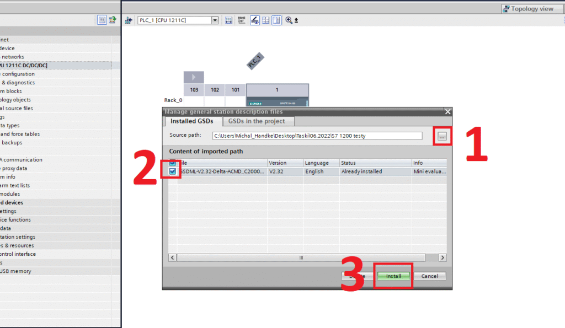The width and height of the screenshot is (565, 328).
Task: Click the green Install button
Action: [x=393, y=276]
